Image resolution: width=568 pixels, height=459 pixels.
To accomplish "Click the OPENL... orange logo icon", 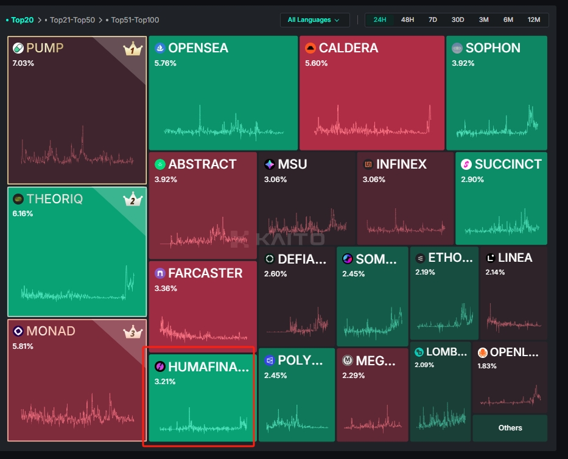I will coord(483,352).
